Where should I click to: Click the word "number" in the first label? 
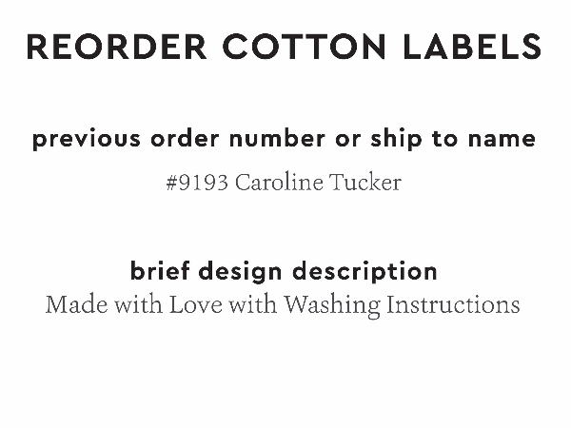(273, 139)
